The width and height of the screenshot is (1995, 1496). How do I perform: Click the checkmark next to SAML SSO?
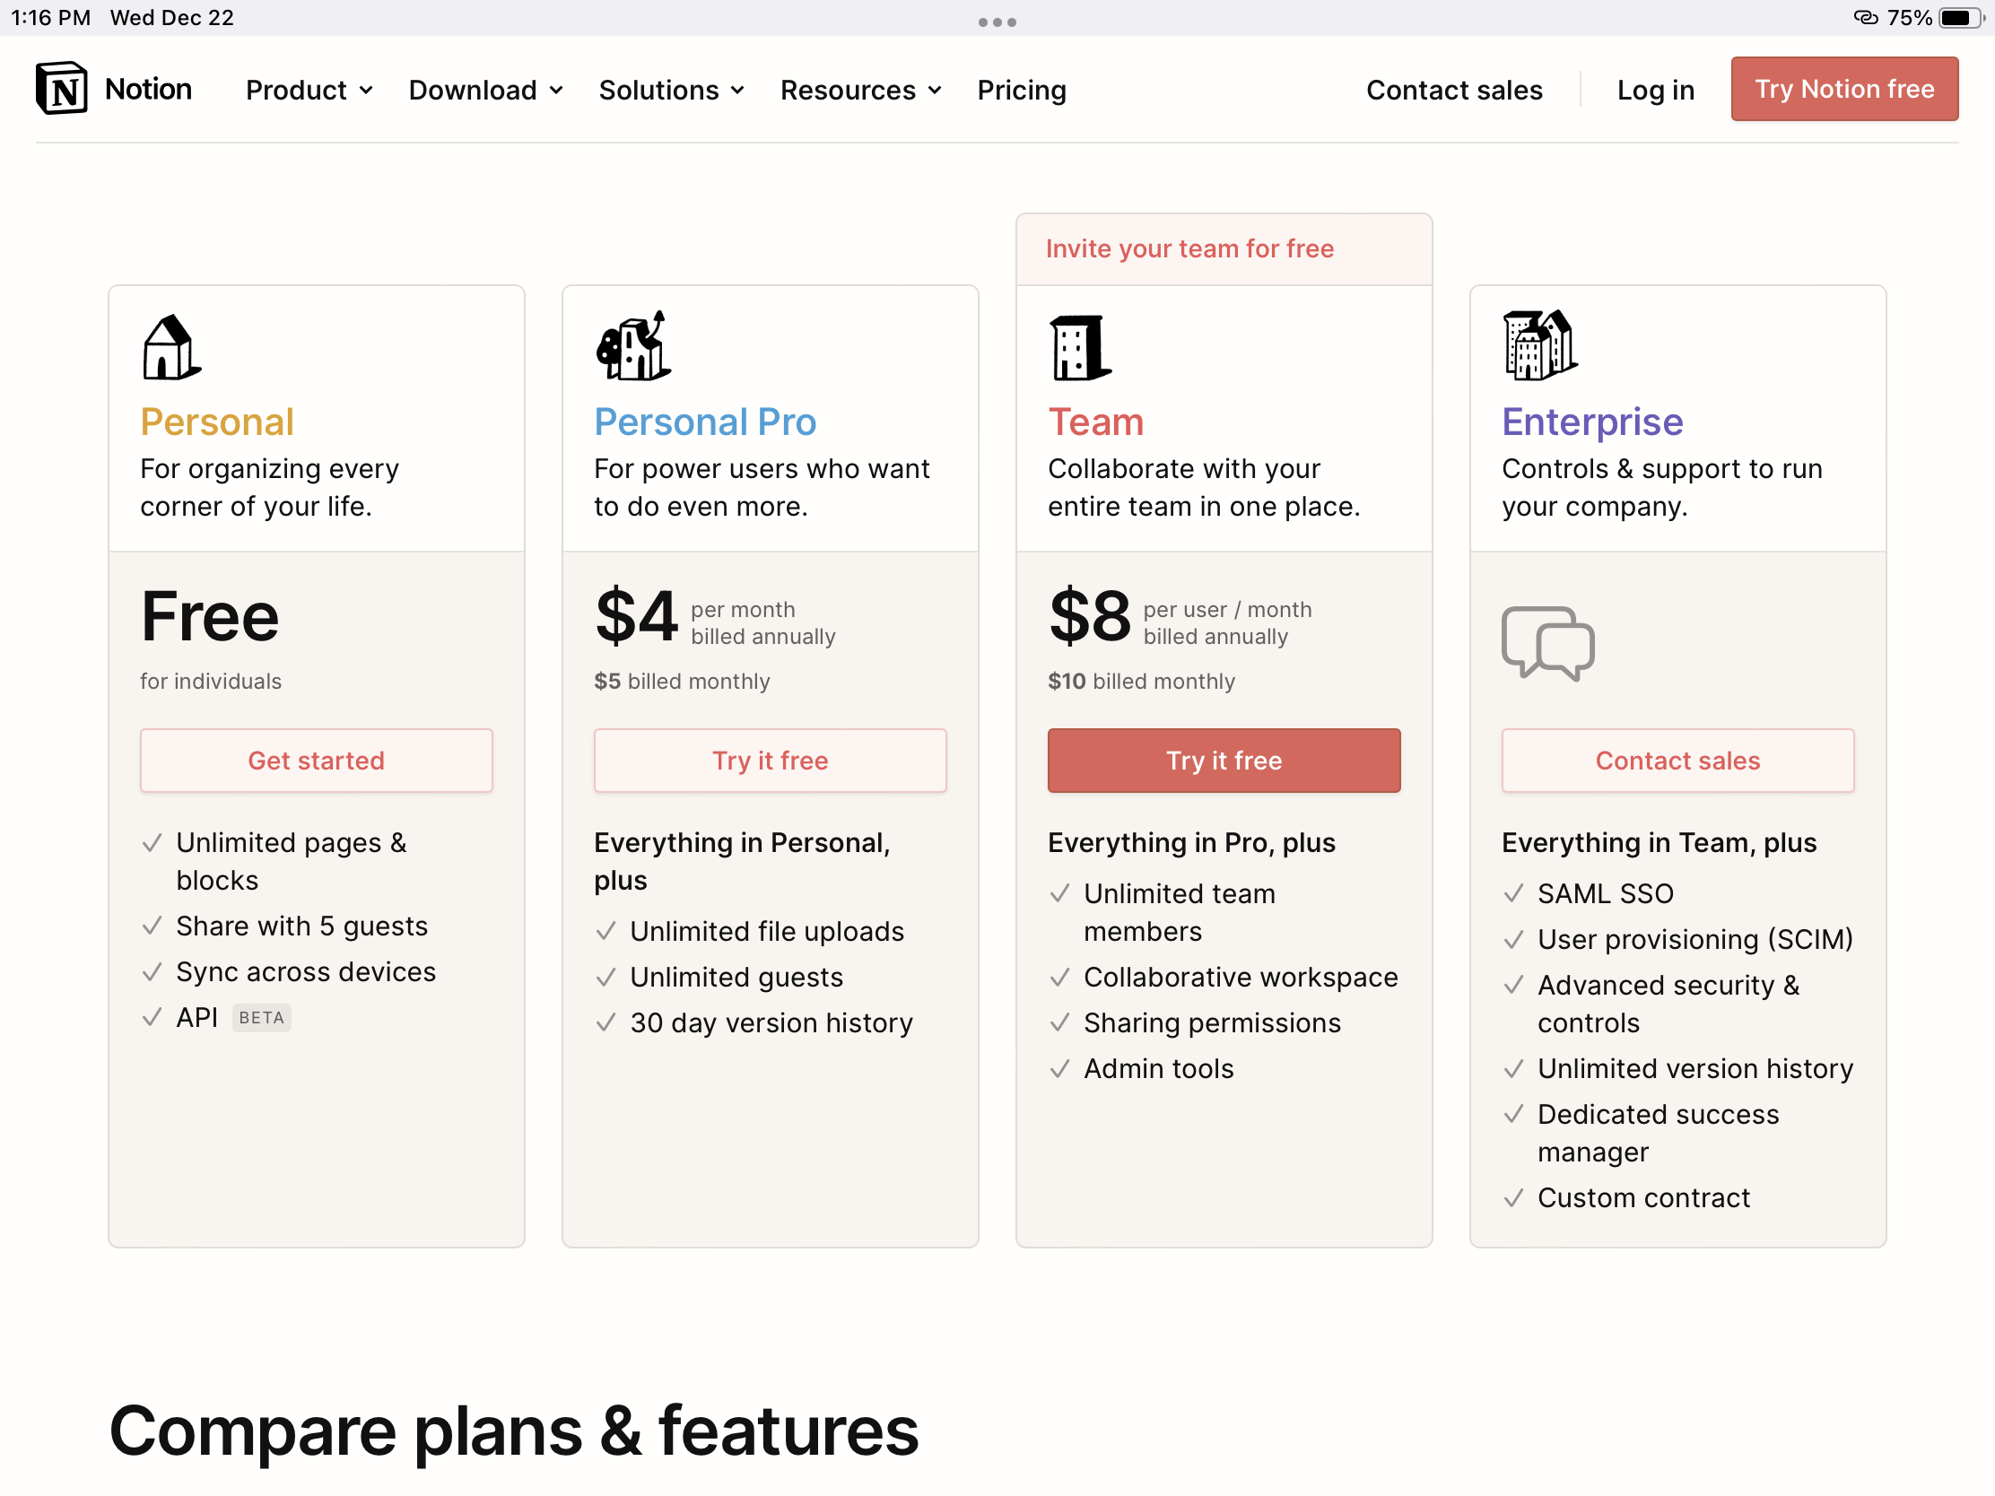1513,892
